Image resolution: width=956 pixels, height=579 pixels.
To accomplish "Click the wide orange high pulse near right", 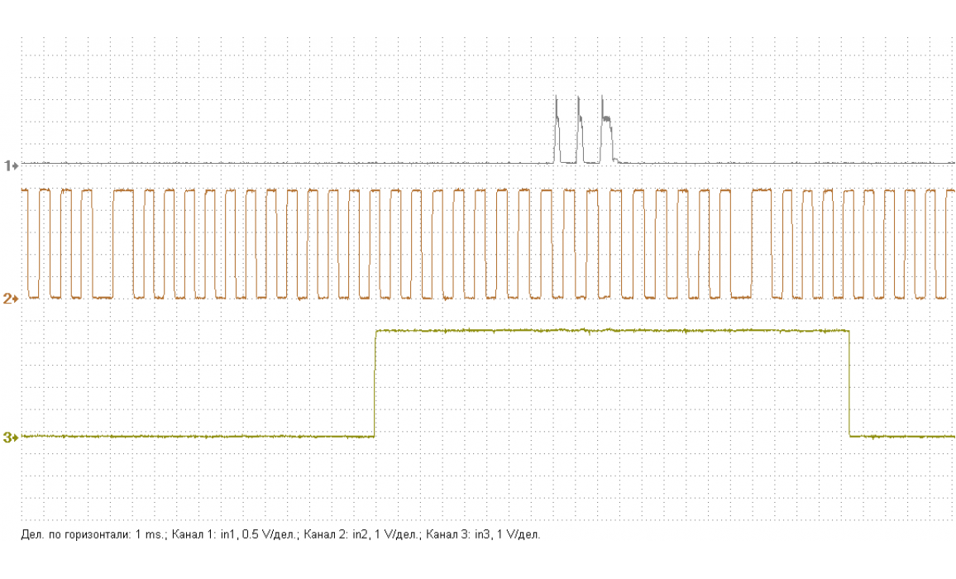I will coord(761,190).
